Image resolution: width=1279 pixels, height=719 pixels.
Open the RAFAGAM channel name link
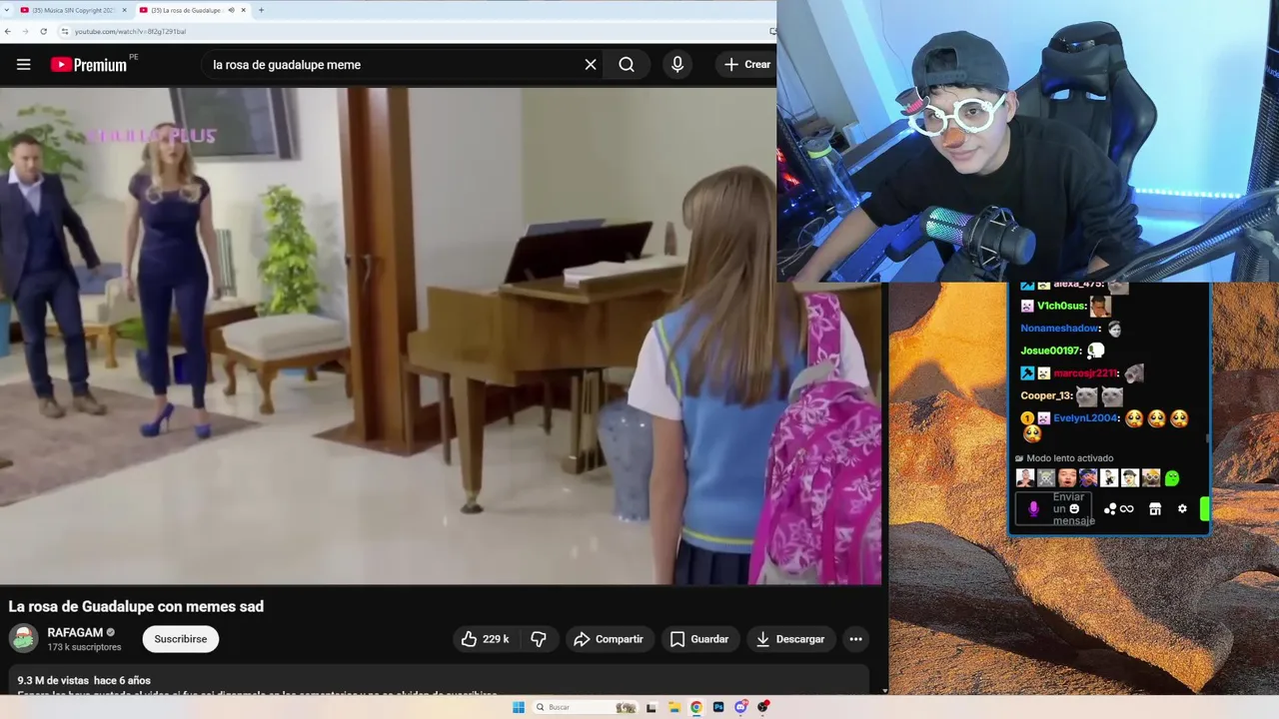[x=75, y=632]
